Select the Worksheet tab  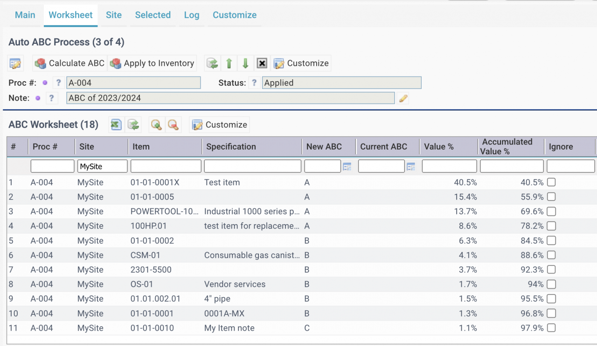point(71,15)
